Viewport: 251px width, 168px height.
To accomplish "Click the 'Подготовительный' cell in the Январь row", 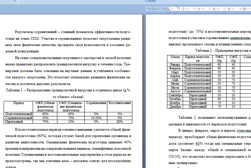I will tap(198, 65).
